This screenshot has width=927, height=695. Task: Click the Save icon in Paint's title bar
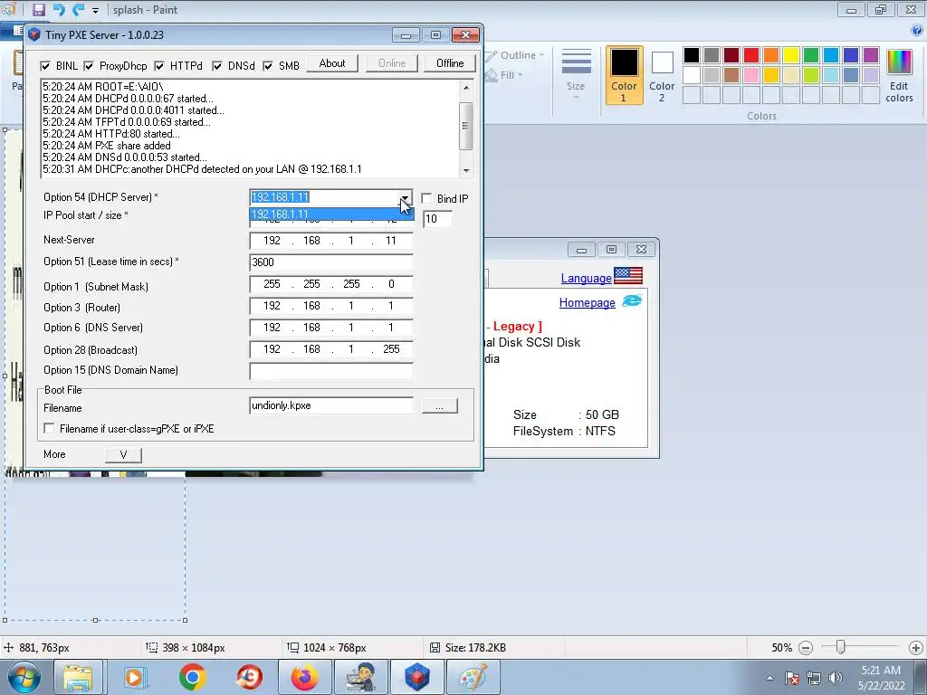pyautogui.click(x=38, y=9)
